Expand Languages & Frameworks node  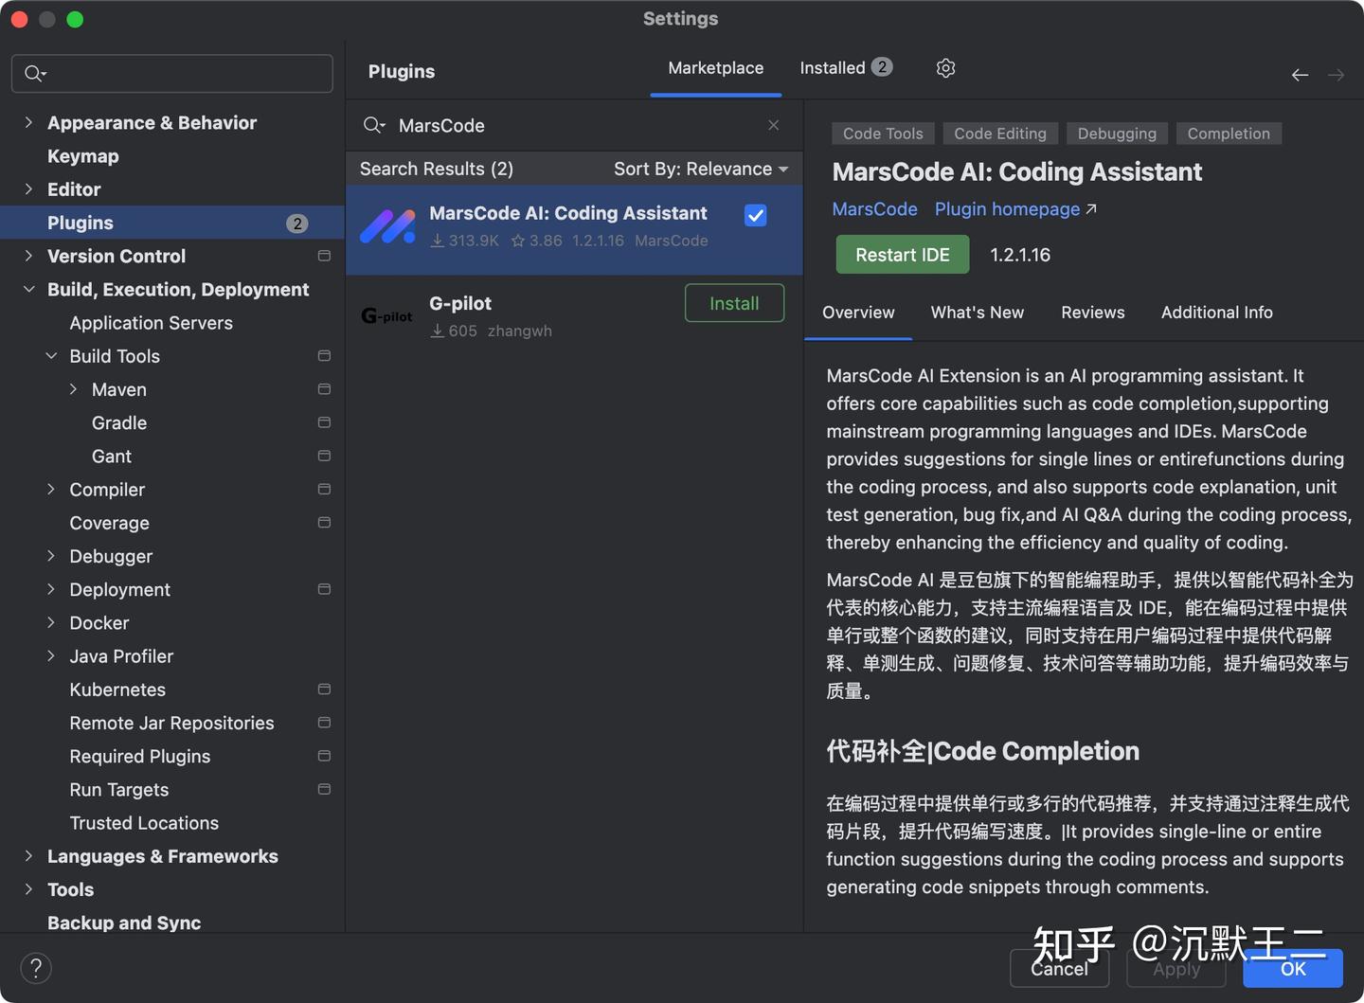[28, 856]
